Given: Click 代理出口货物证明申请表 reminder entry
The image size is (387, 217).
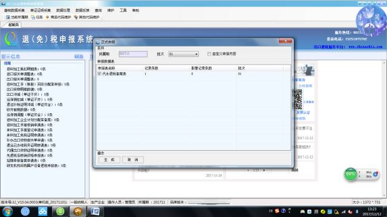Looking at the screenshot, I should click(30, 150).
